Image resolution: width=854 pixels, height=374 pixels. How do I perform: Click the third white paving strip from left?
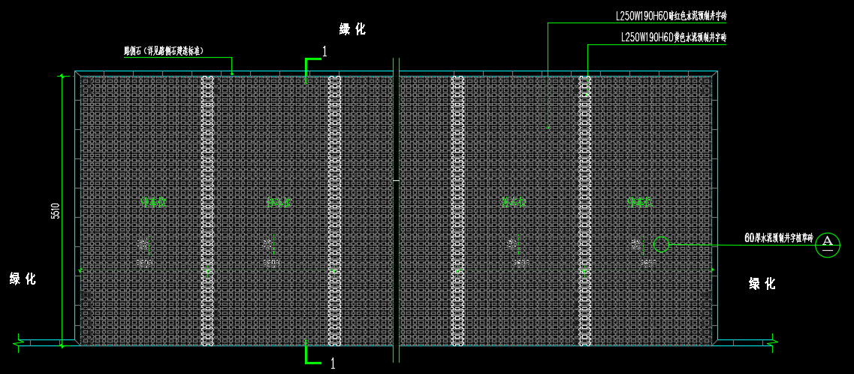pyautogui.click(x=457, y=211)
